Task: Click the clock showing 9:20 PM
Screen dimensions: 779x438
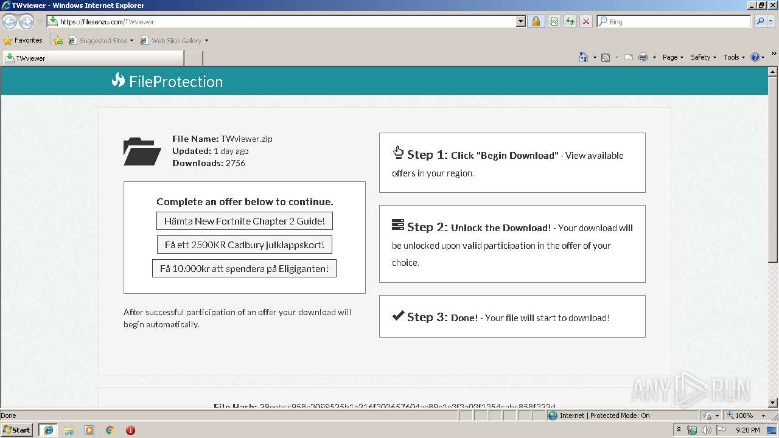Action: (747, 430)
